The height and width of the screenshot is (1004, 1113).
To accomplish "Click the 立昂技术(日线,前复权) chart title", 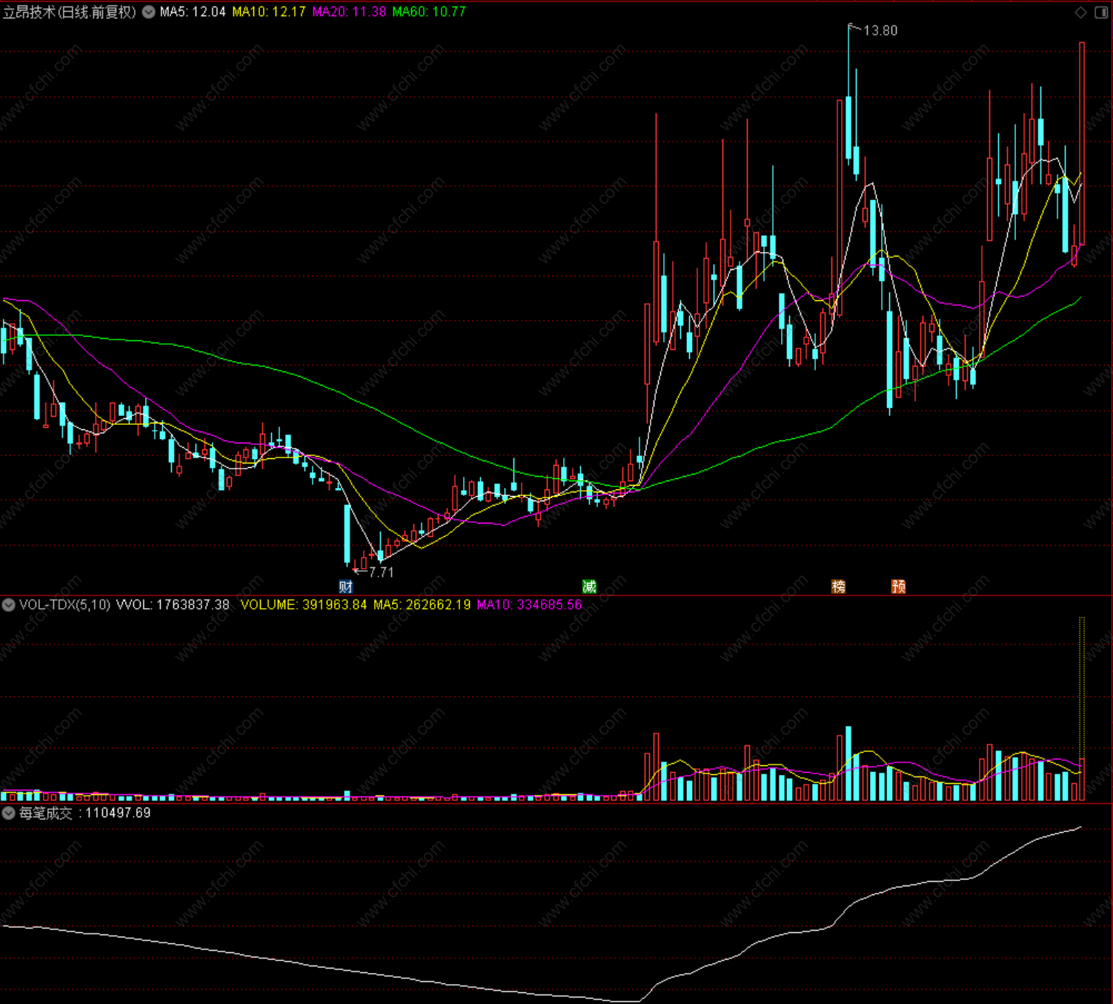I will (70, 12).
